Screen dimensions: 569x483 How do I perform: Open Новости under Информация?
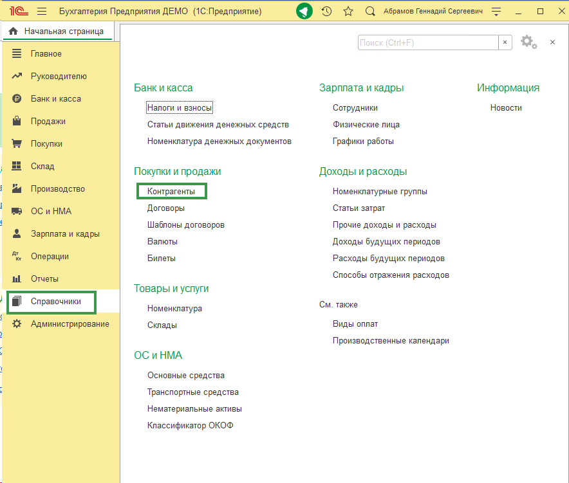pyautogui.click(x=506, y=107)
